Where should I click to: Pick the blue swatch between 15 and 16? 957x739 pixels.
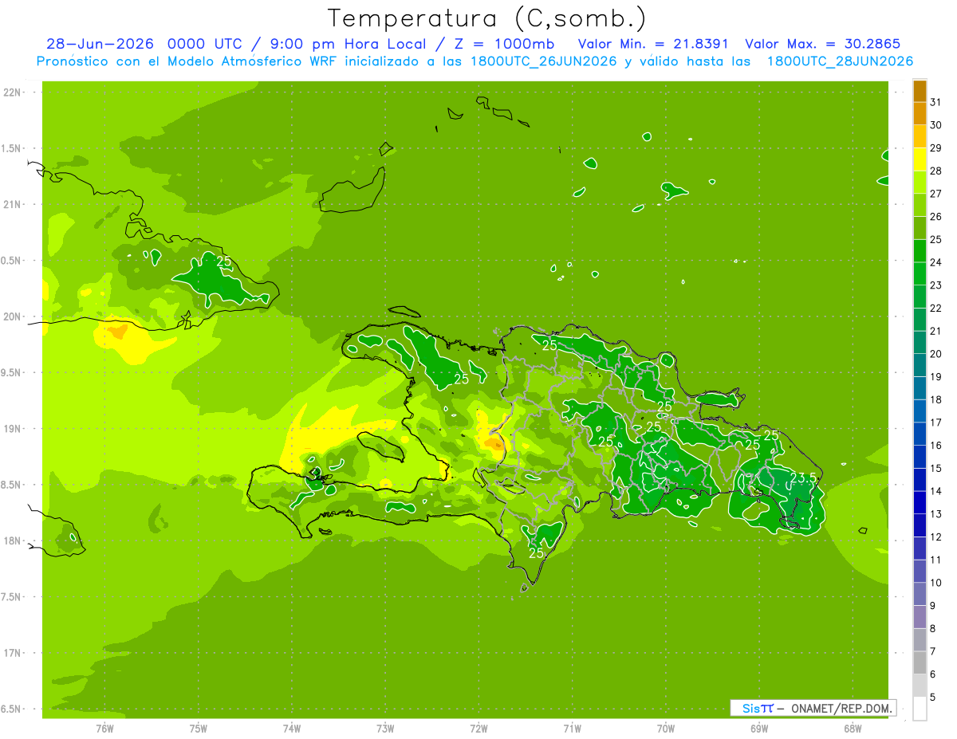[x=920, y=457]
